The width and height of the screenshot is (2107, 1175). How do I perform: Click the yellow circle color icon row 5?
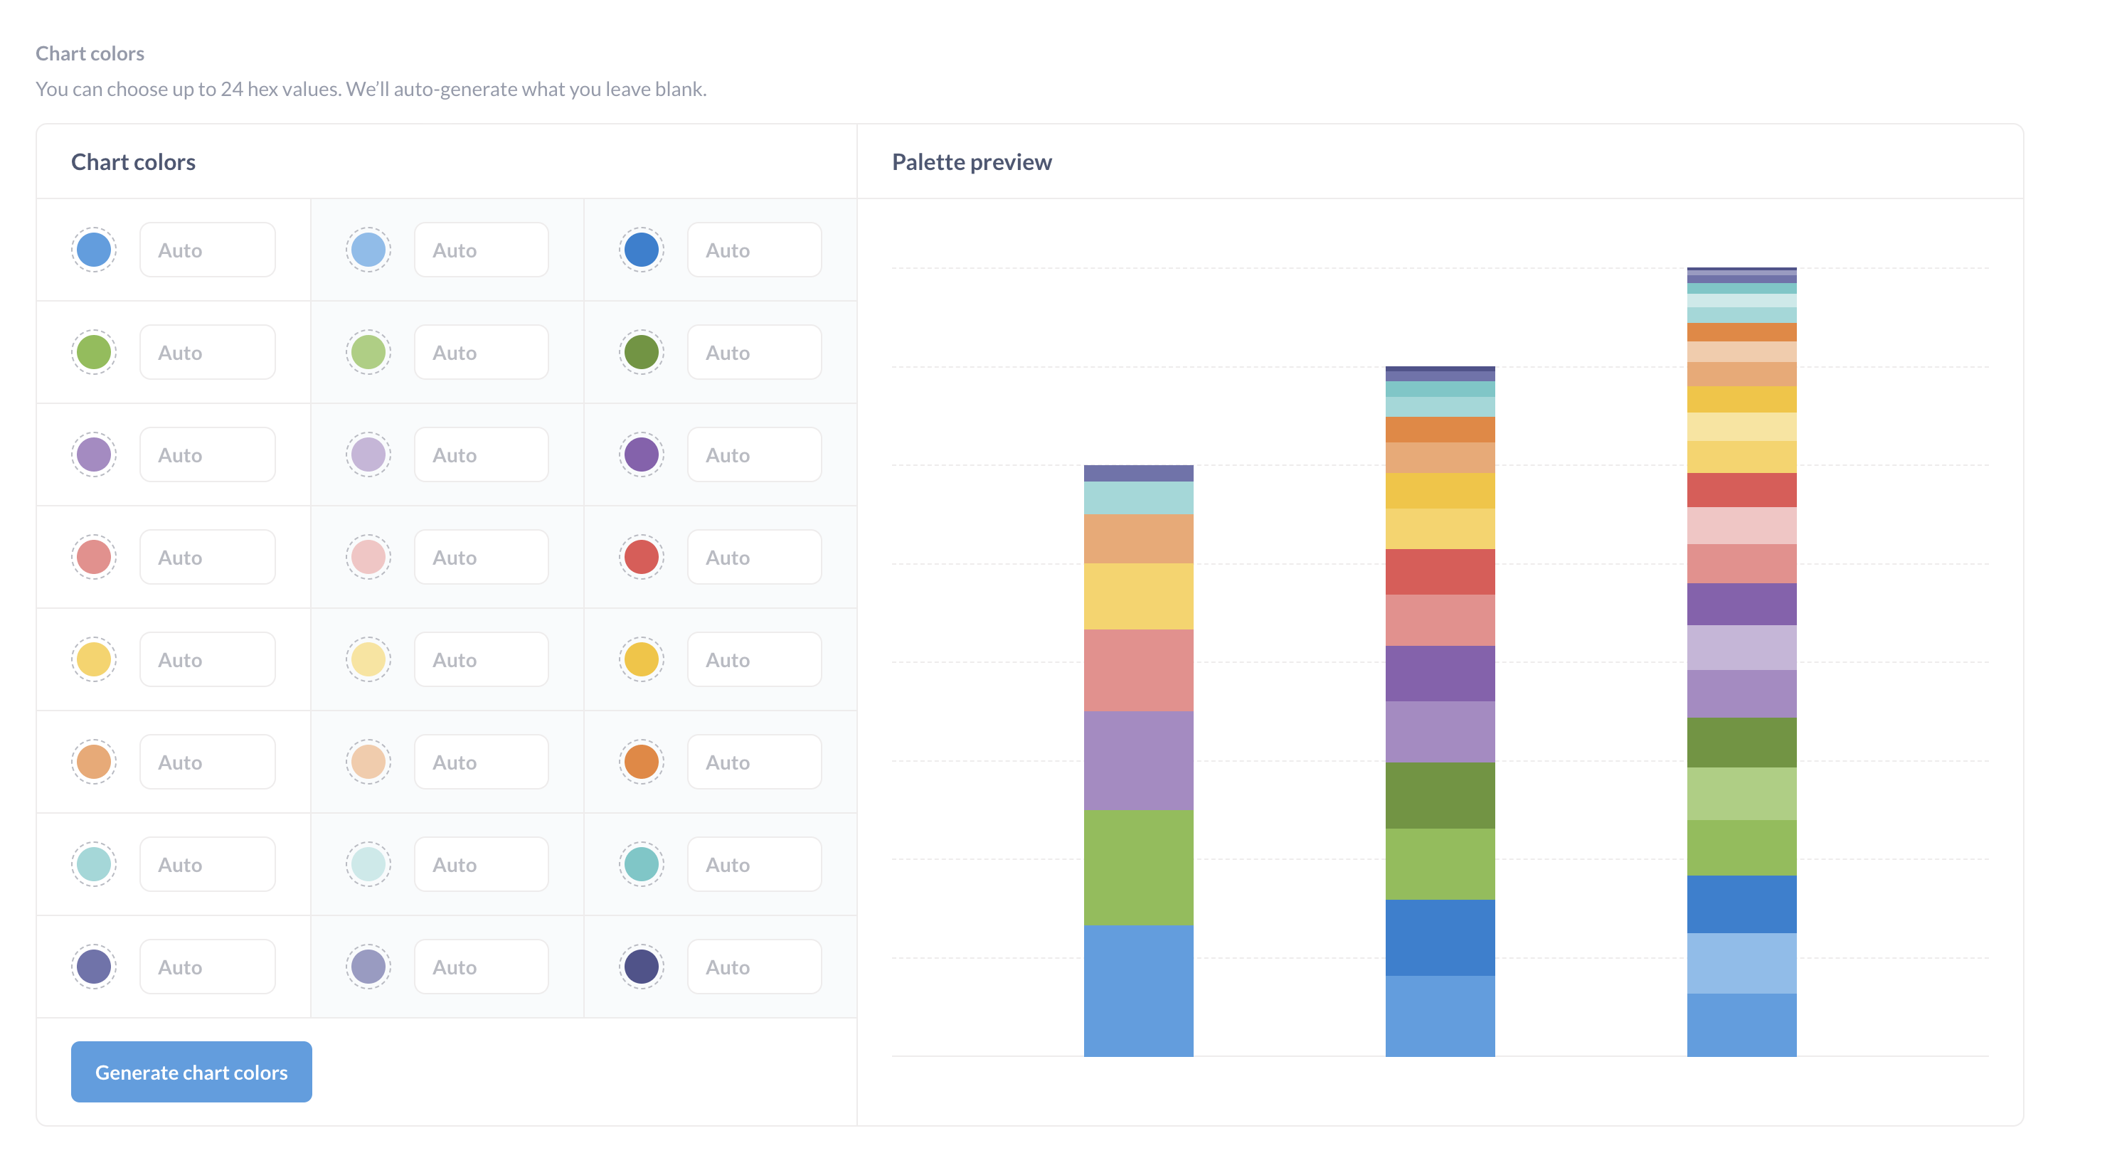click(95, 660)
